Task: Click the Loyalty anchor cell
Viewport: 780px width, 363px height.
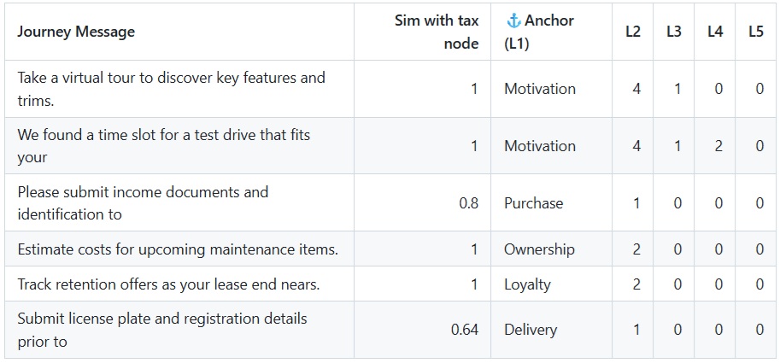Action: (527, 284)
